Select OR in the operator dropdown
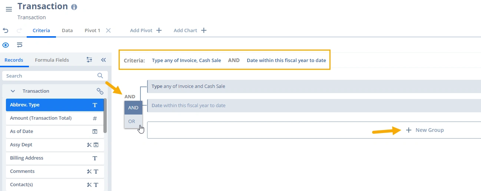The height and width of the screenshot is (191, 481). click(x=132, y=121)
